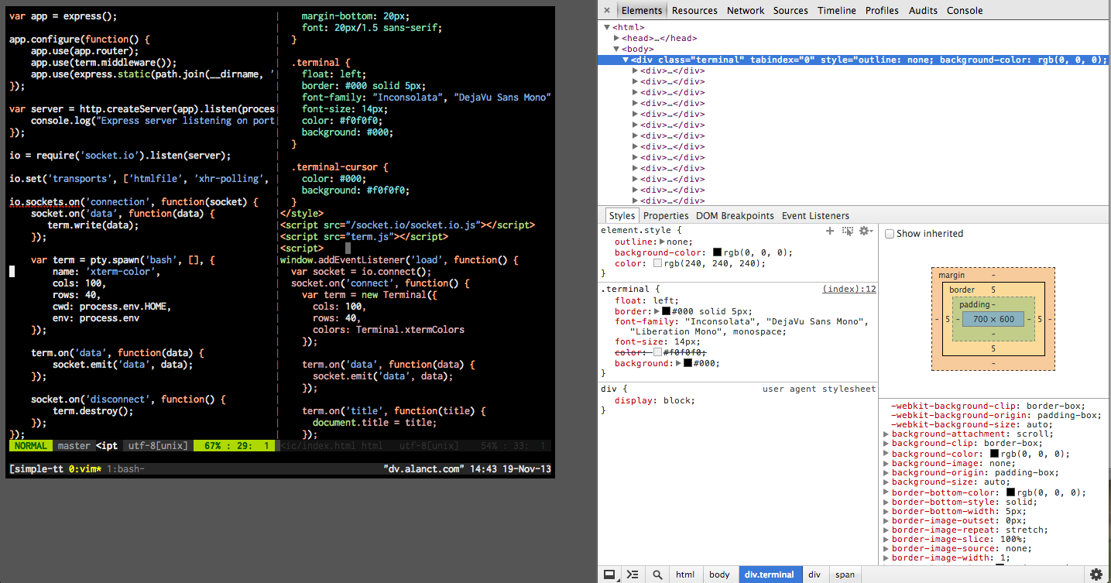The width and height of the screenshot is (1111, 583).
Task: Add a new style rule with the plus icon
Action: (x=830, y=231)
